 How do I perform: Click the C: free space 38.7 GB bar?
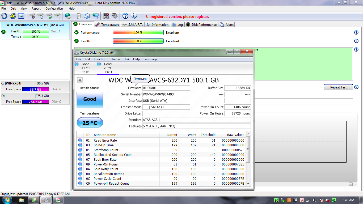[x=36, y=89]
